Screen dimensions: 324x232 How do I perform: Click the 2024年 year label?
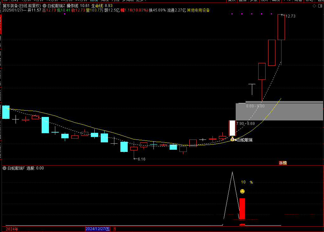coord(12,229)
